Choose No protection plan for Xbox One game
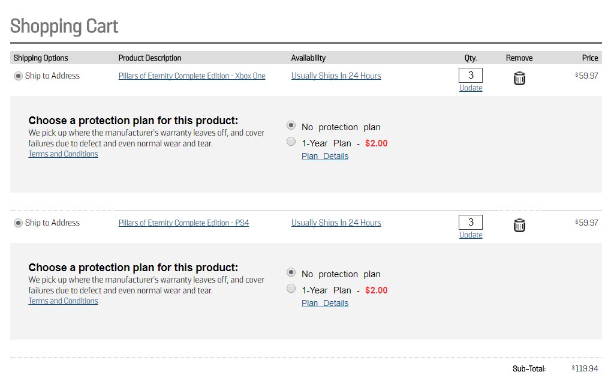 (291, 125)
